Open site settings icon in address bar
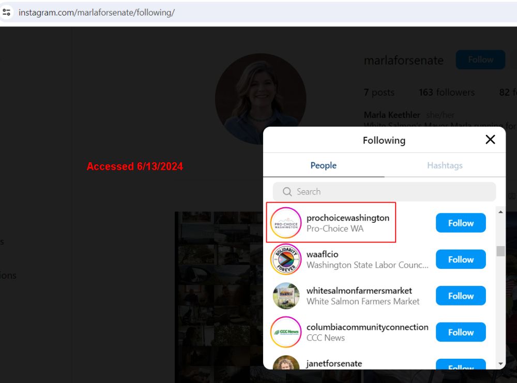 tap(6, 12)
